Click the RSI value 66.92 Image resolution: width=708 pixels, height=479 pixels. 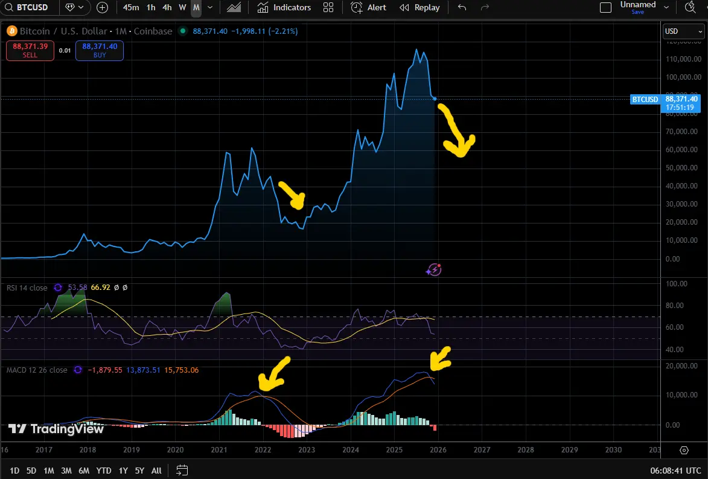[100, 288]
